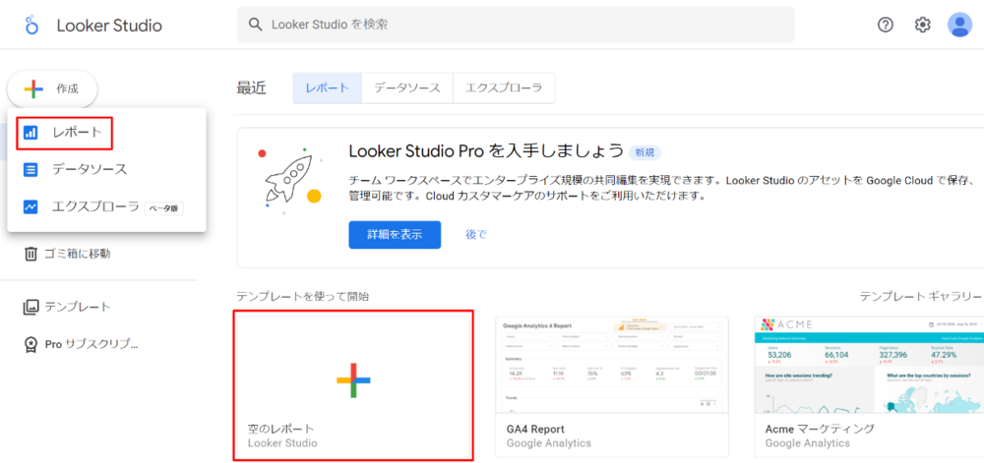The height and width of the screenshot is (463, 984).
Task: Click the ACME logo on marketing template
Action: pos(787,324)
